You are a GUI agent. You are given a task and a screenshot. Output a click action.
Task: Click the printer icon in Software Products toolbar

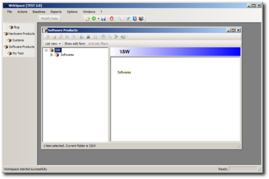tap(73, 37)
